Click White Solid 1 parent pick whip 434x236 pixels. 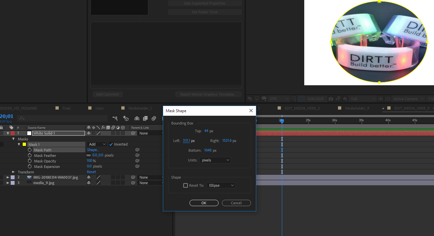[133, 133]
